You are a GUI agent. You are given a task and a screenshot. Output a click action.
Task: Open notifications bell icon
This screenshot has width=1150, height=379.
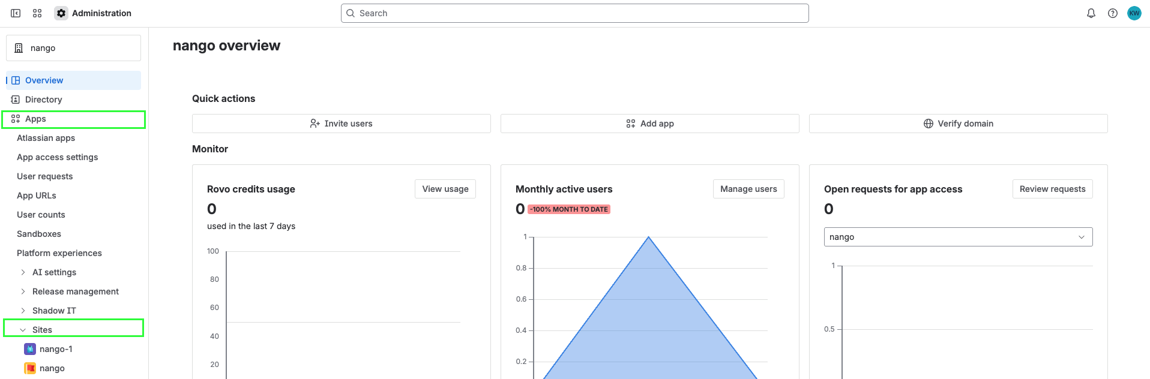tap(1091, 13)
